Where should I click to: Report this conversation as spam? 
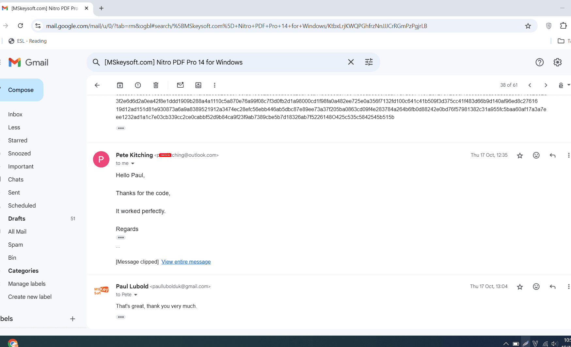click(138, 85)
